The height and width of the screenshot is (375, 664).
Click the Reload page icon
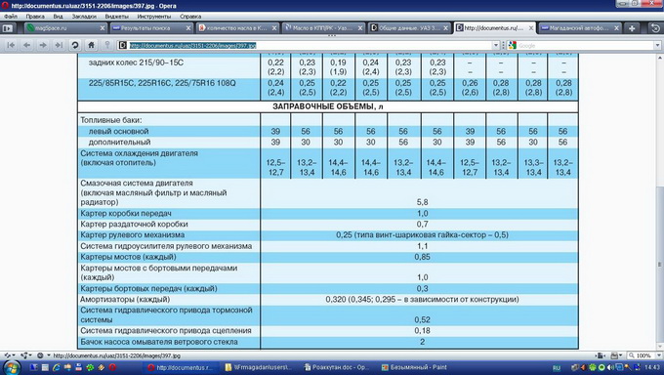tap(75, 45)
